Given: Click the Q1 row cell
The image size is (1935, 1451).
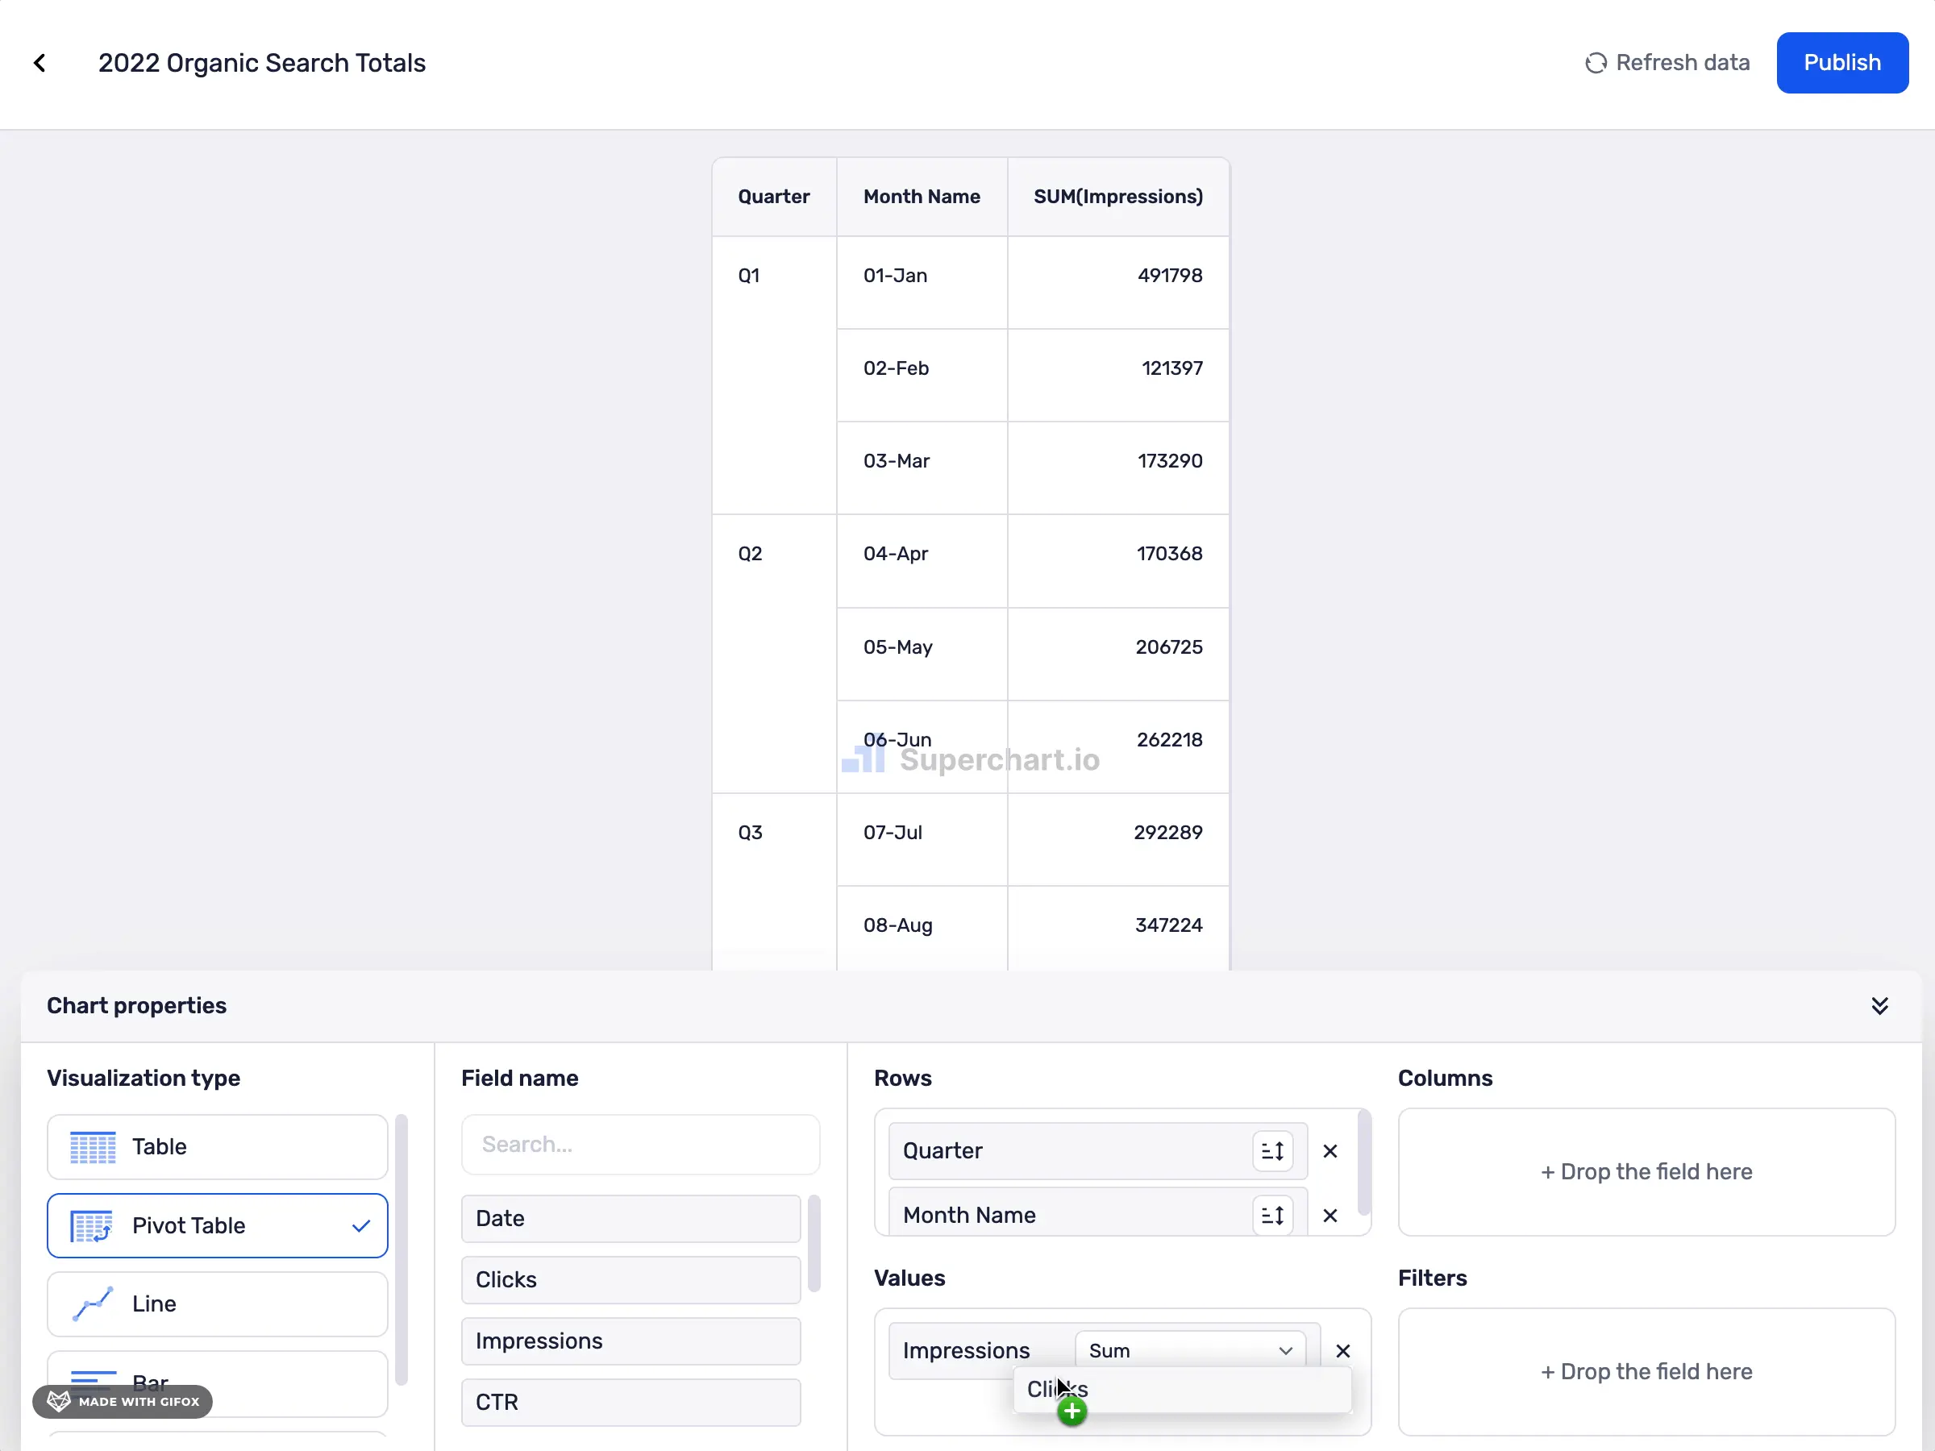Looking at the screenshot, I should point(773,375).
